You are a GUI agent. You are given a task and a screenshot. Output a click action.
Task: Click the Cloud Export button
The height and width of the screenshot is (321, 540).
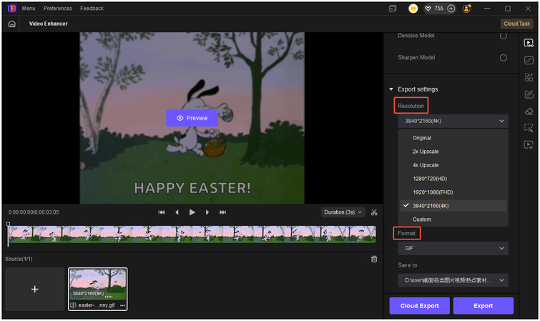click(x=419, y=306)
